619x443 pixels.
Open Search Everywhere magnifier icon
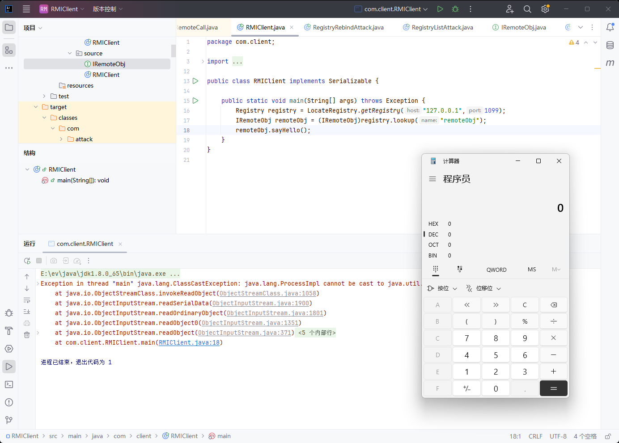coord(527,9)
